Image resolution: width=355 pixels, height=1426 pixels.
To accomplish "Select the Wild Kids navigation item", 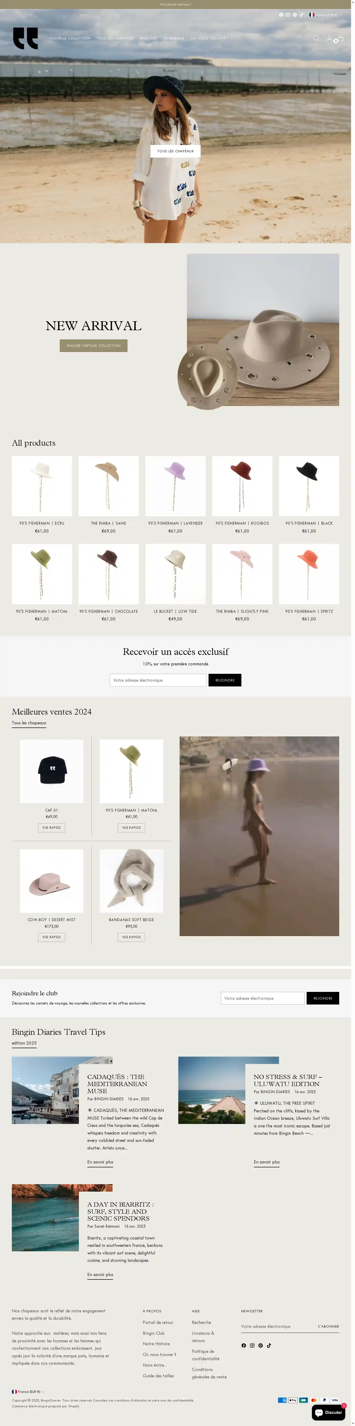I will click(148, 38).
